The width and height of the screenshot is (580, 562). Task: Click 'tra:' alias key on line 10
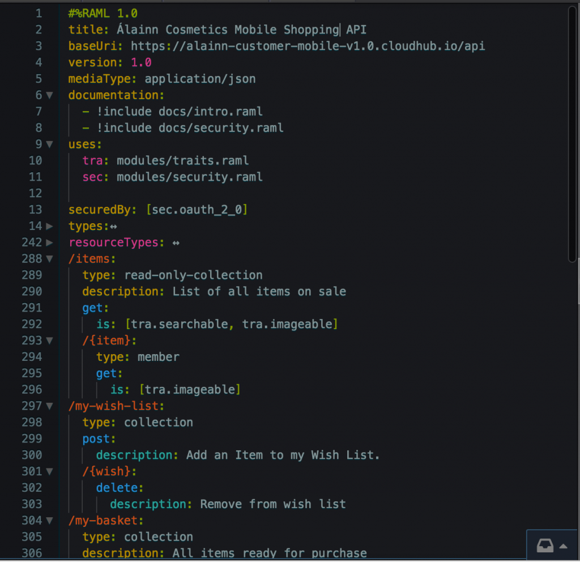tap(95, 160)
